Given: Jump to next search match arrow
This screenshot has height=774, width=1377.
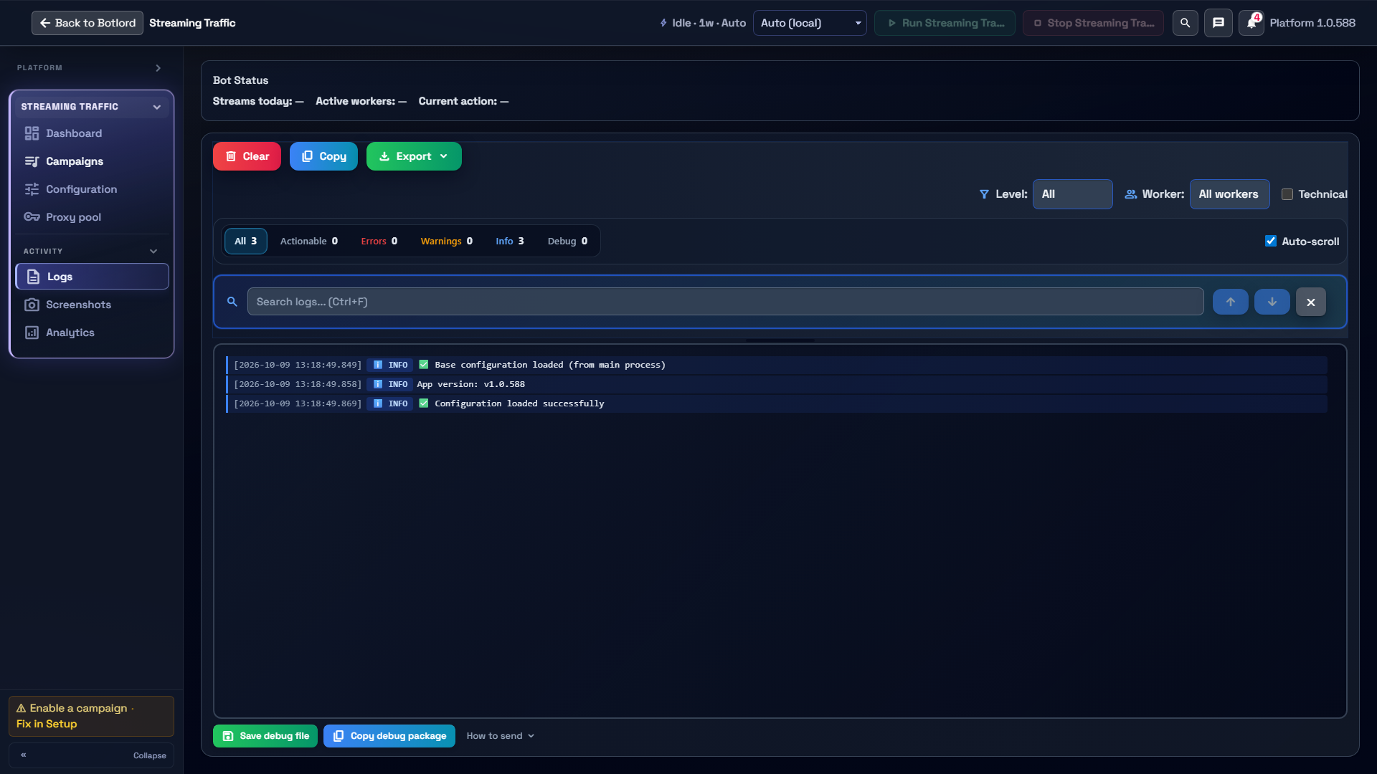Looking at the screenshot, I should pos(1272,302).
